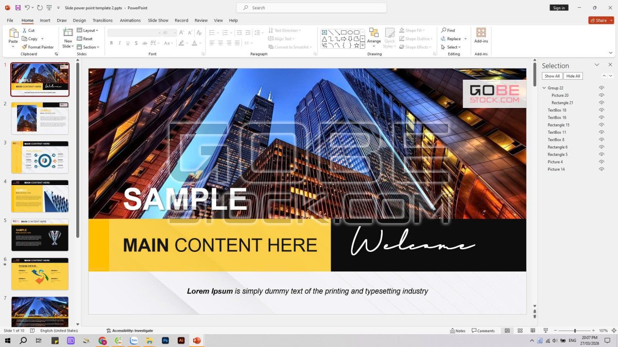Start presentation from beginning icon in quick access
The image size is (618, 347).
click(49, 8)
